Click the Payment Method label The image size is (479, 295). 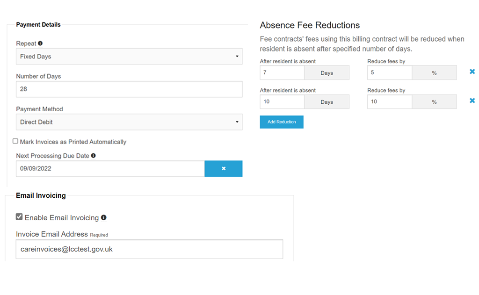point(39,109)
